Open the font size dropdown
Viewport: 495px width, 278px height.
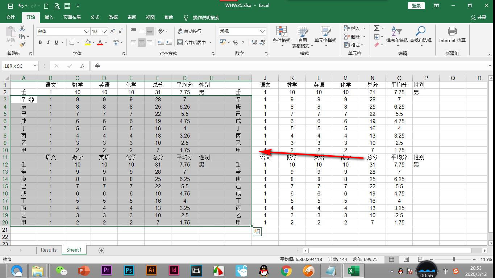[x=104, y=31]
